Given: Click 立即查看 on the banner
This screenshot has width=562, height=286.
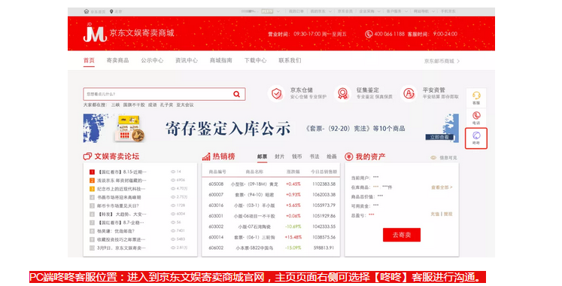Looking at the screenshot, I should click(439, 137).
